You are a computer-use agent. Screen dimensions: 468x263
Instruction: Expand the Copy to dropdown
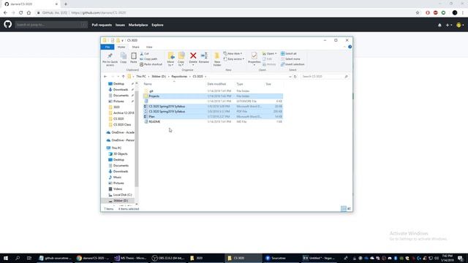coord(181,65)
